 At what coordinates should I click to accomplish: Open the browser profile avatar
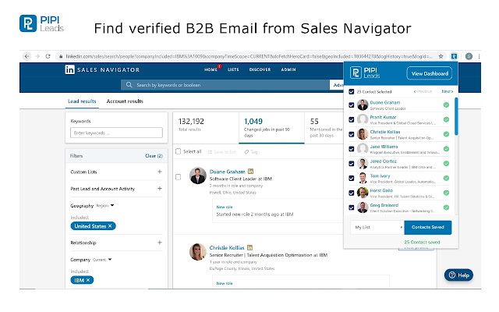click(x=469, y=56)
